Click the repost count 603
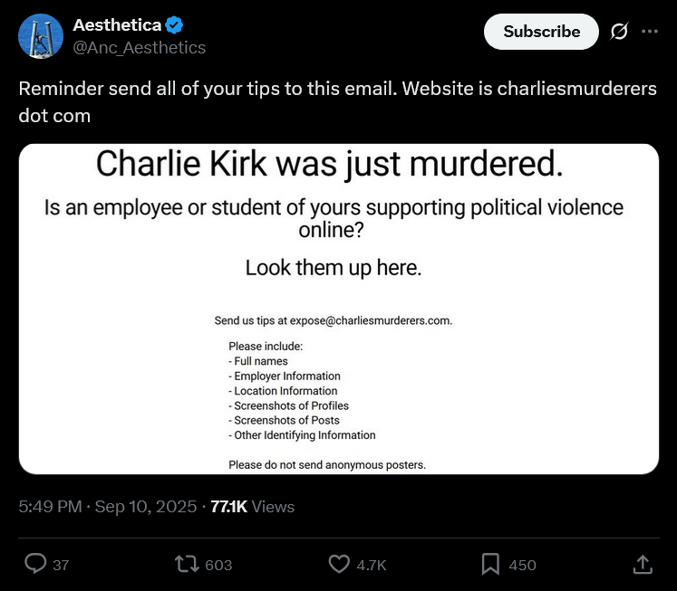 [x=218, y=565]
